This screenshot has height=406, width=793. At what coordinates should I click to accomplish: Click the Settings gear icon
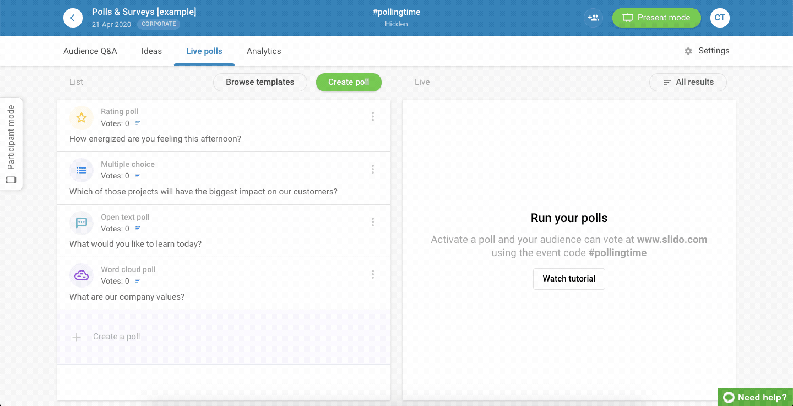click(x=688, y=51)
